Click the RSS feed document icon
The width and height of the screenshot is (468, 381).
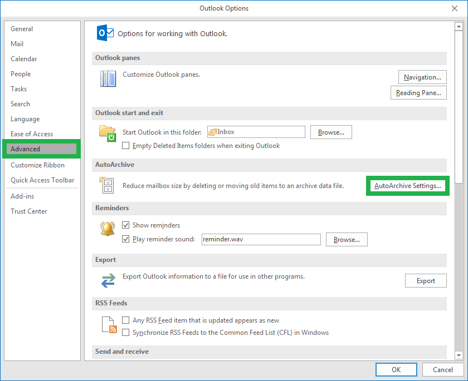109,325
